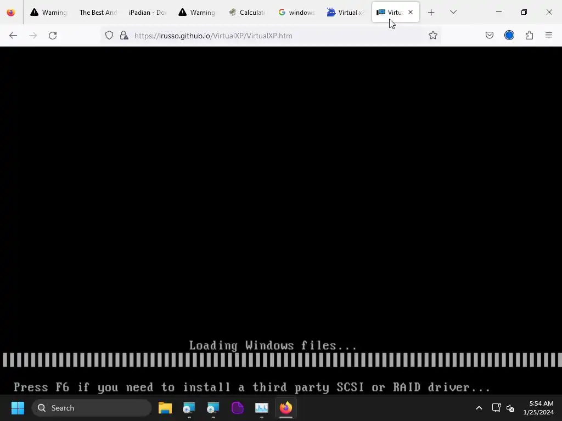
Task: Bookmark this page with star
Action: coord(433,35)
